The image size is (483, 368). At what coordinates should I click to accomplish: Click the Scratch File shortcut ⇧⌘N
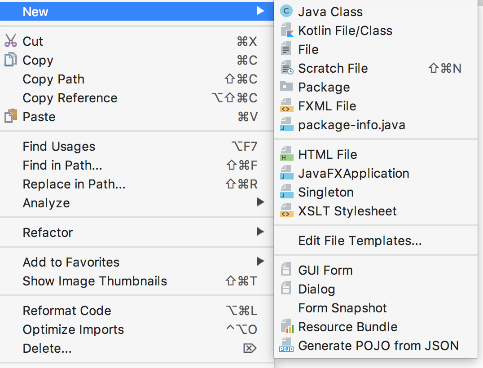[x=445, y=68]
